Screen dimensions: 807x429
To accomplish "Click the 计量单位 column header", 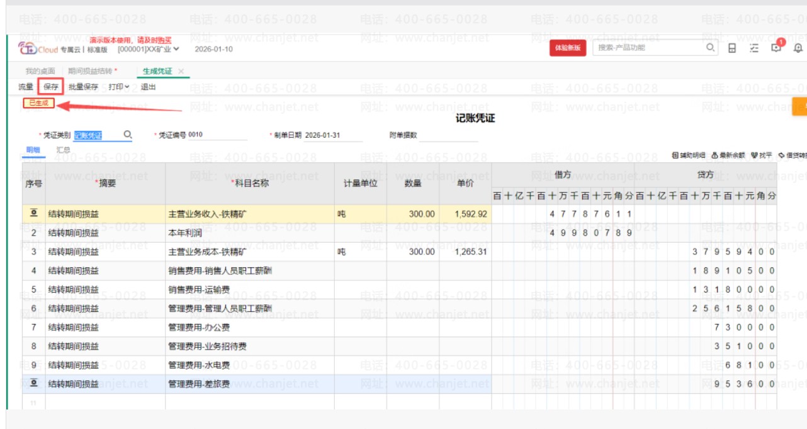I will tap(361, 183).
